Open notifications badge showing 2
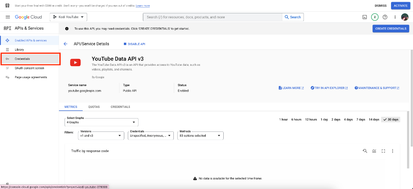 [x=375, y=17]
